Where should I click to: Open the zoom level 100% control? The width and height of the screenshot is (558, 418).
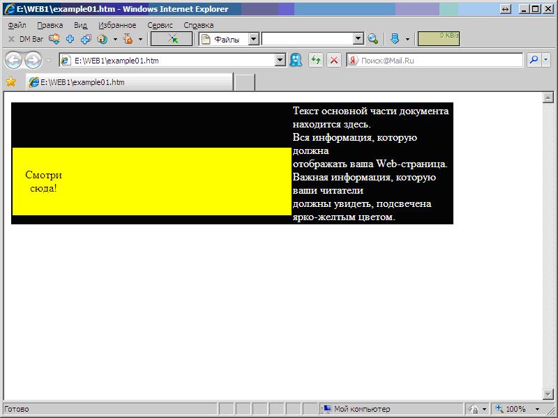pos(511,409)
